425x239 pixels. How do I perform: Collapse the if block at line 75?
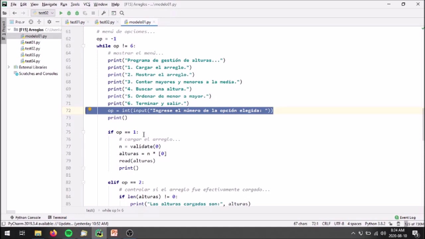click(x=84, y=132)
